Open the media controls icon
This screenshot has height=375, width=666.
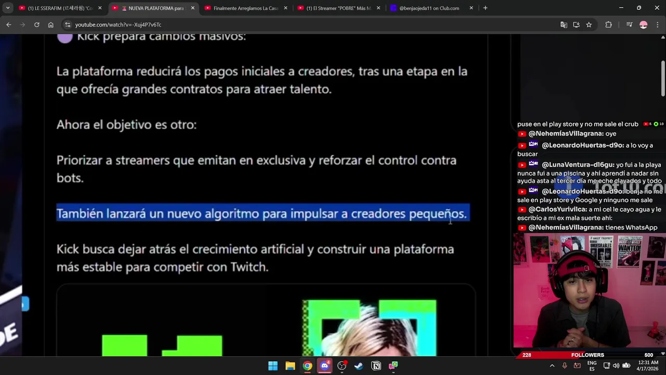629,24
